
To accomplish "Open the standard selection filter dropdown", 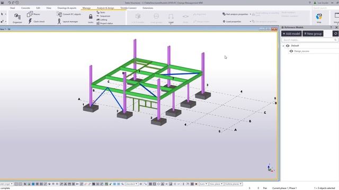I will pos(132,184).
